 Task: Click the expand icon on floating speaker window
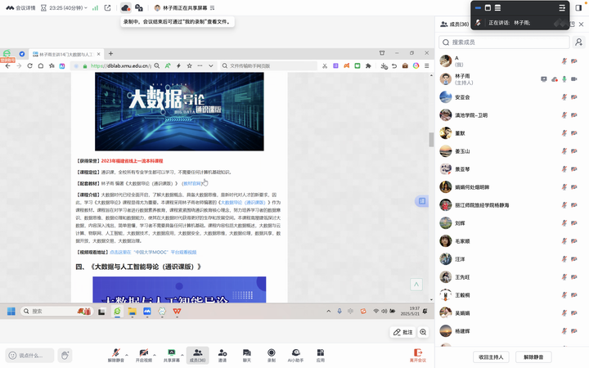pyautogui.click(x=562, y=7)
